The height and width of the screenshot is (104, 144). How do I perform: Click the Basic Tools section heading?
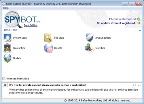click(x=11, y=30)
